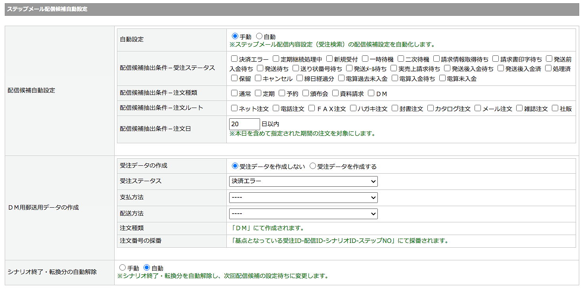Select the 手動 radio for 自動設定
The image size is (582, 290).
click(x=235, y=36)
